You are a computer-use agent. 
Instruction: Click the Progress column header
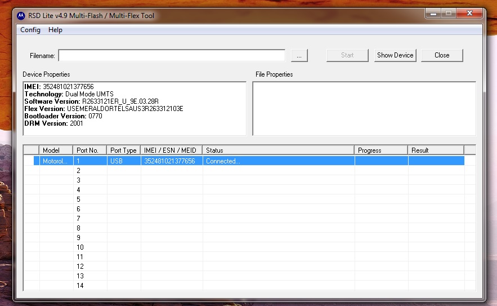pyautogui.click(x=381, y=150)
